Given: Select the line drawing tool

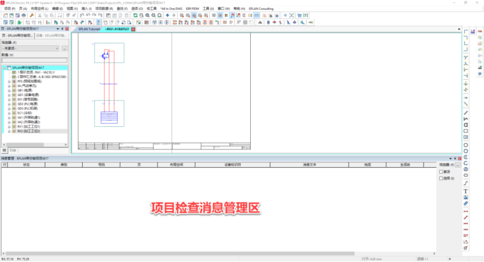Looking at the screenshot, I should coord(466,113).
